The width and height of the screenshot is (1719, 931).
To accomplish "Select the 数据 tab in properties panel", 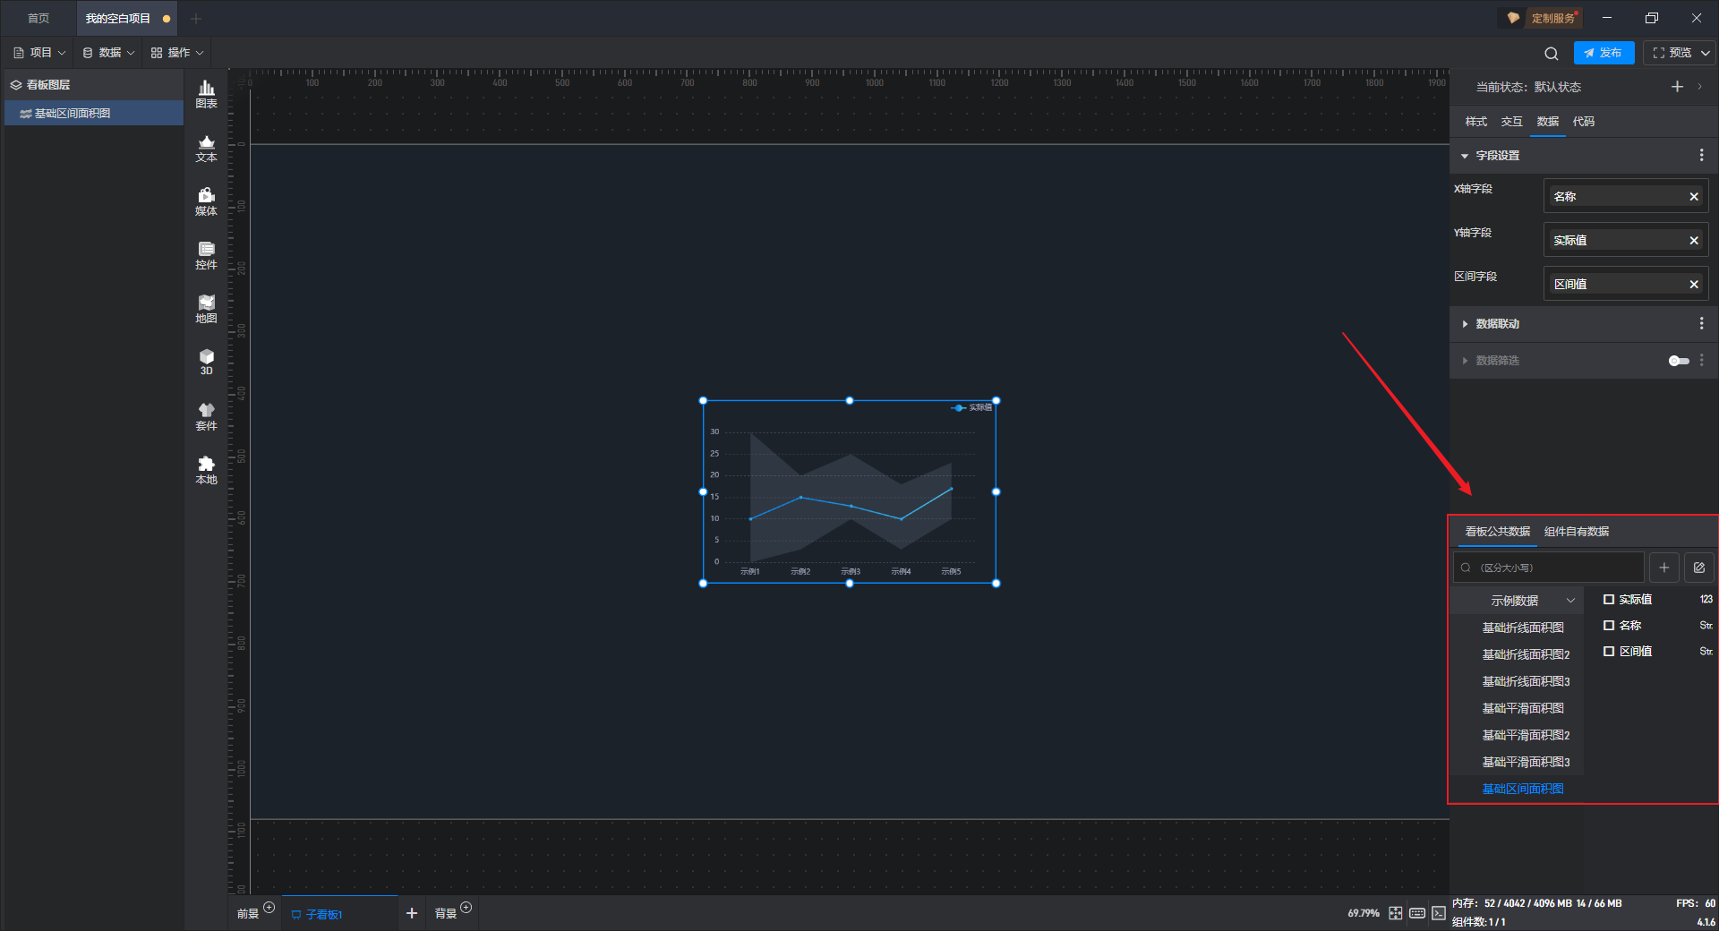I will pos(1548,122).
